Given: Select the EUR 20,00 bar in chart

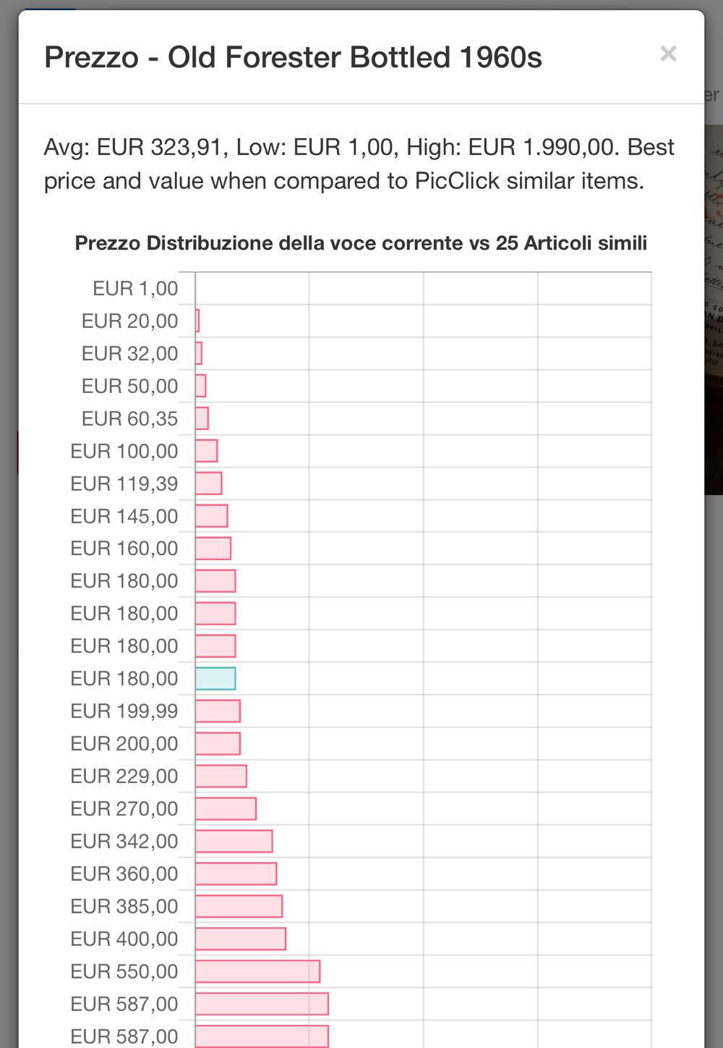Looking at the screenshot, I should [x=197, y=321].
